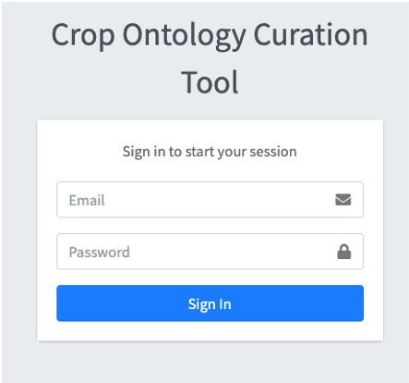Focus the Email input field
Viewport: 409px width, 383px height.
click(210, 200)
